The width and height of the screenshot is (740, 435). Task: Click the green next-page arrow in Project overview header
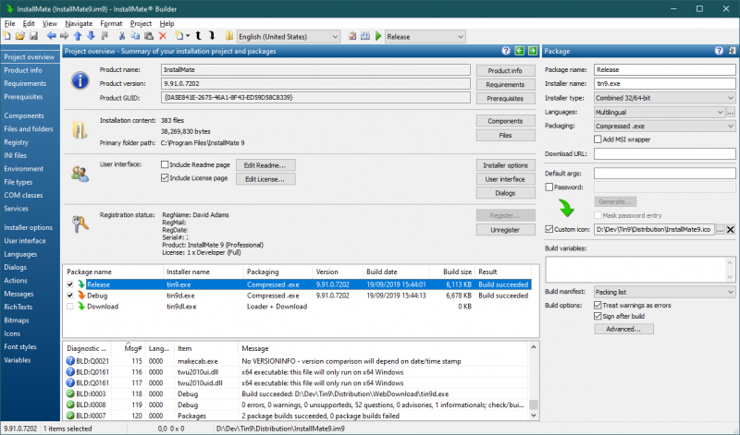533,51
